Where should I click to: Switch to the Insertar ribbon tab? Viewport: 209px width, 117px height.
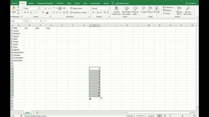(31, 3)
